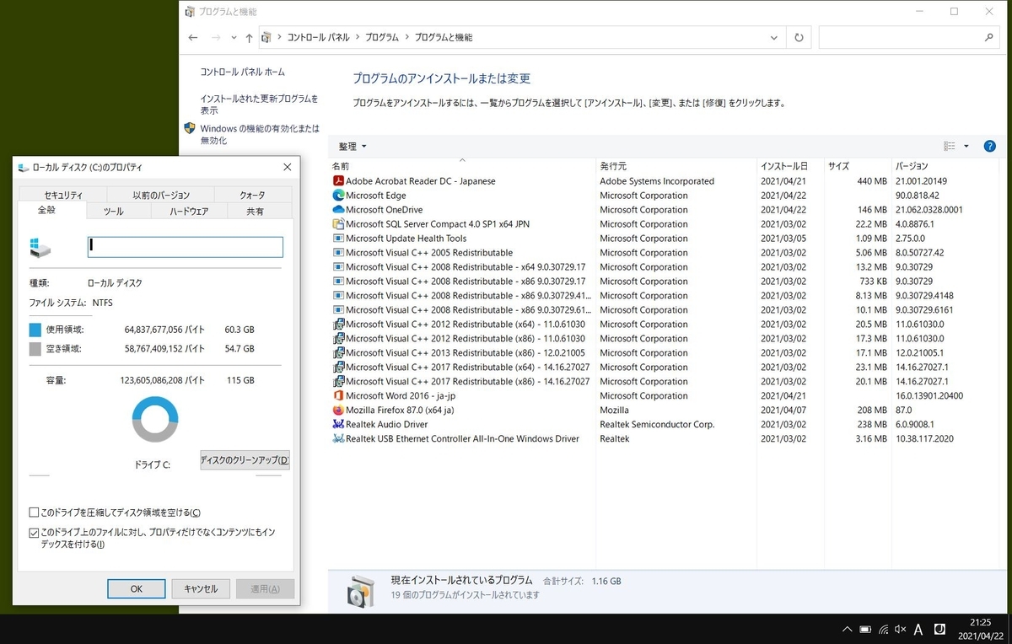
Task: Click the Realtek Audio Driver icon
Action: 338,425
